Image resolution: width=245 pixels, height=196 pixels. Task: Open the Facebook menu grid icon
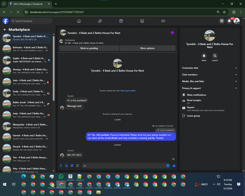click(x=221, y=21)
